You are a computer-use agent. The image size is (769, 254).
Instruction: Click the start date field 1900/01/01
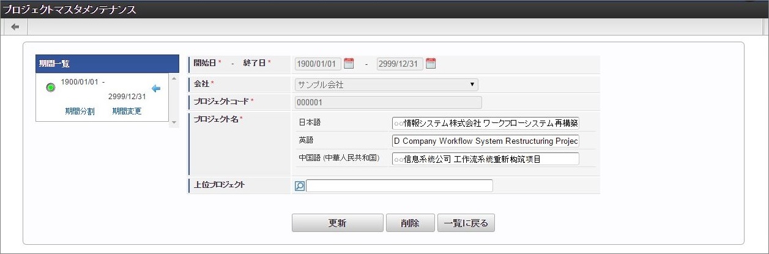pos(318,64)
